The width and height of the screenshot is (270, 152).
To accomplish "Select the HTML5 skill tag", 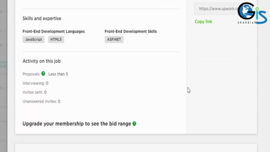I will point(56,39).
